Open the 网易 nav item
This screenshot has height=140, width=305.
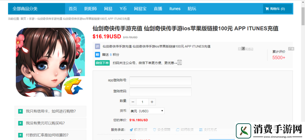[108, 9]
